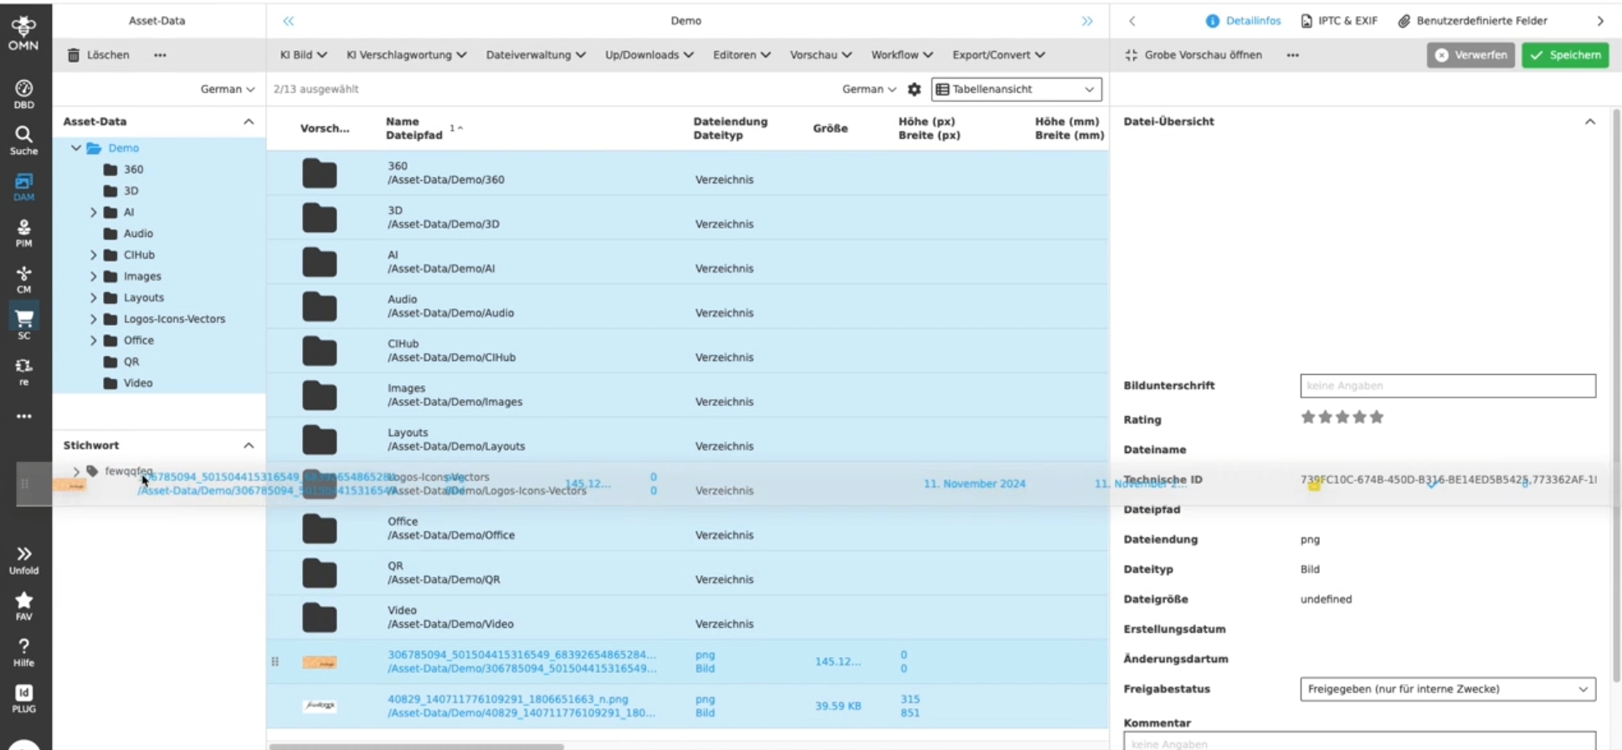
Task: Open the FAV favorites star icon
Action: [23, 605]
